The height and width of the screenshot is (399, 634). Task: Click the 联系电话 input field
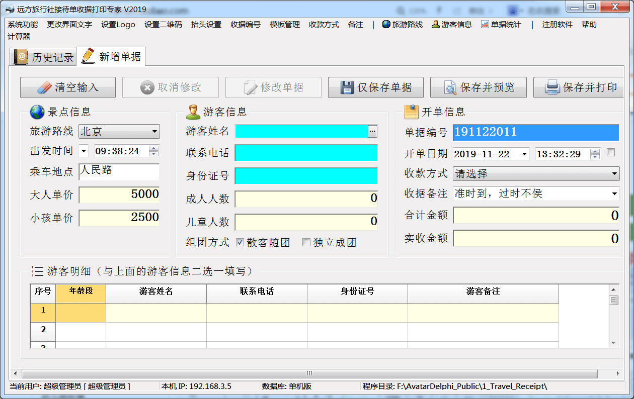coord(306,153)
